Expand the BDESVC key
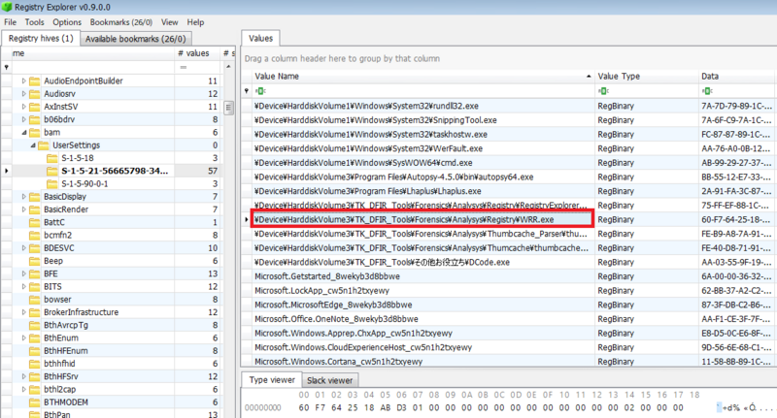 coord(23,248)
